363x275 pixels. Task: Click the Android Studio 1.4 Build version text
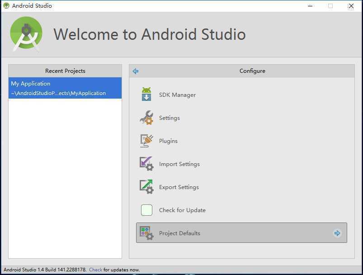45,270
